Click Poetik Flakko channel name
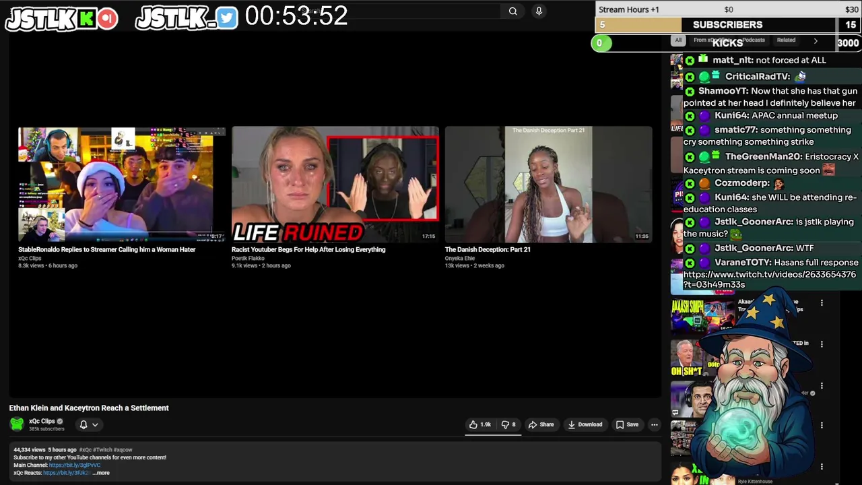Screen dimensions: 862x485 [248, 258]
